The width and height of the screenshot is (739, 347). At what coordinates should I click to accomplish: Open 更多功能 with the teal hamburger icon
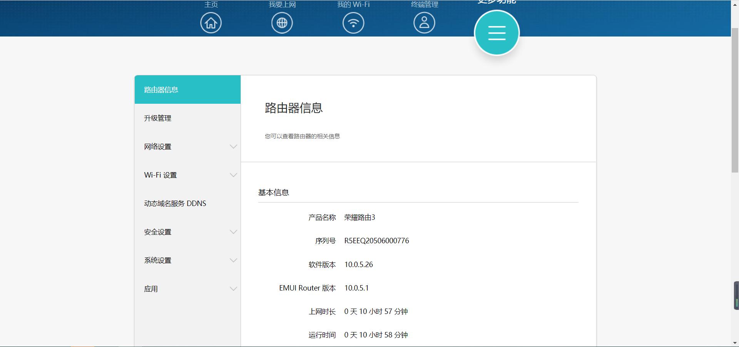coord(497,33)
